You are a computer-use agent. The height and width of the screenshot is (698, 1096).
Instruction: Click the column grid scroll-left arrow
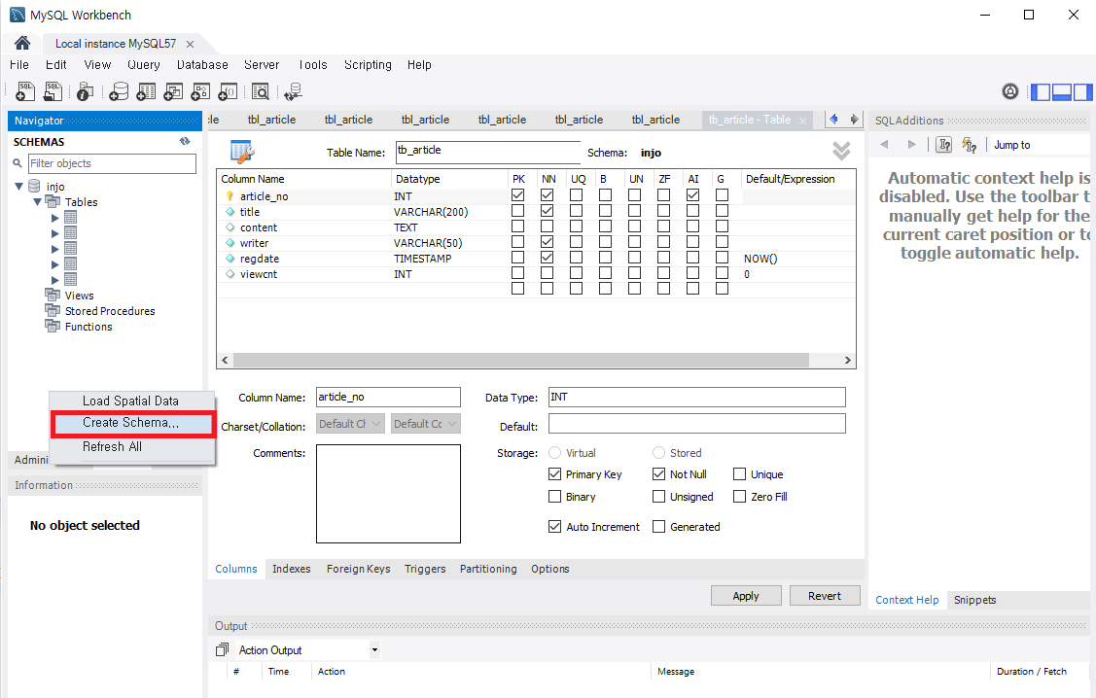225,360
